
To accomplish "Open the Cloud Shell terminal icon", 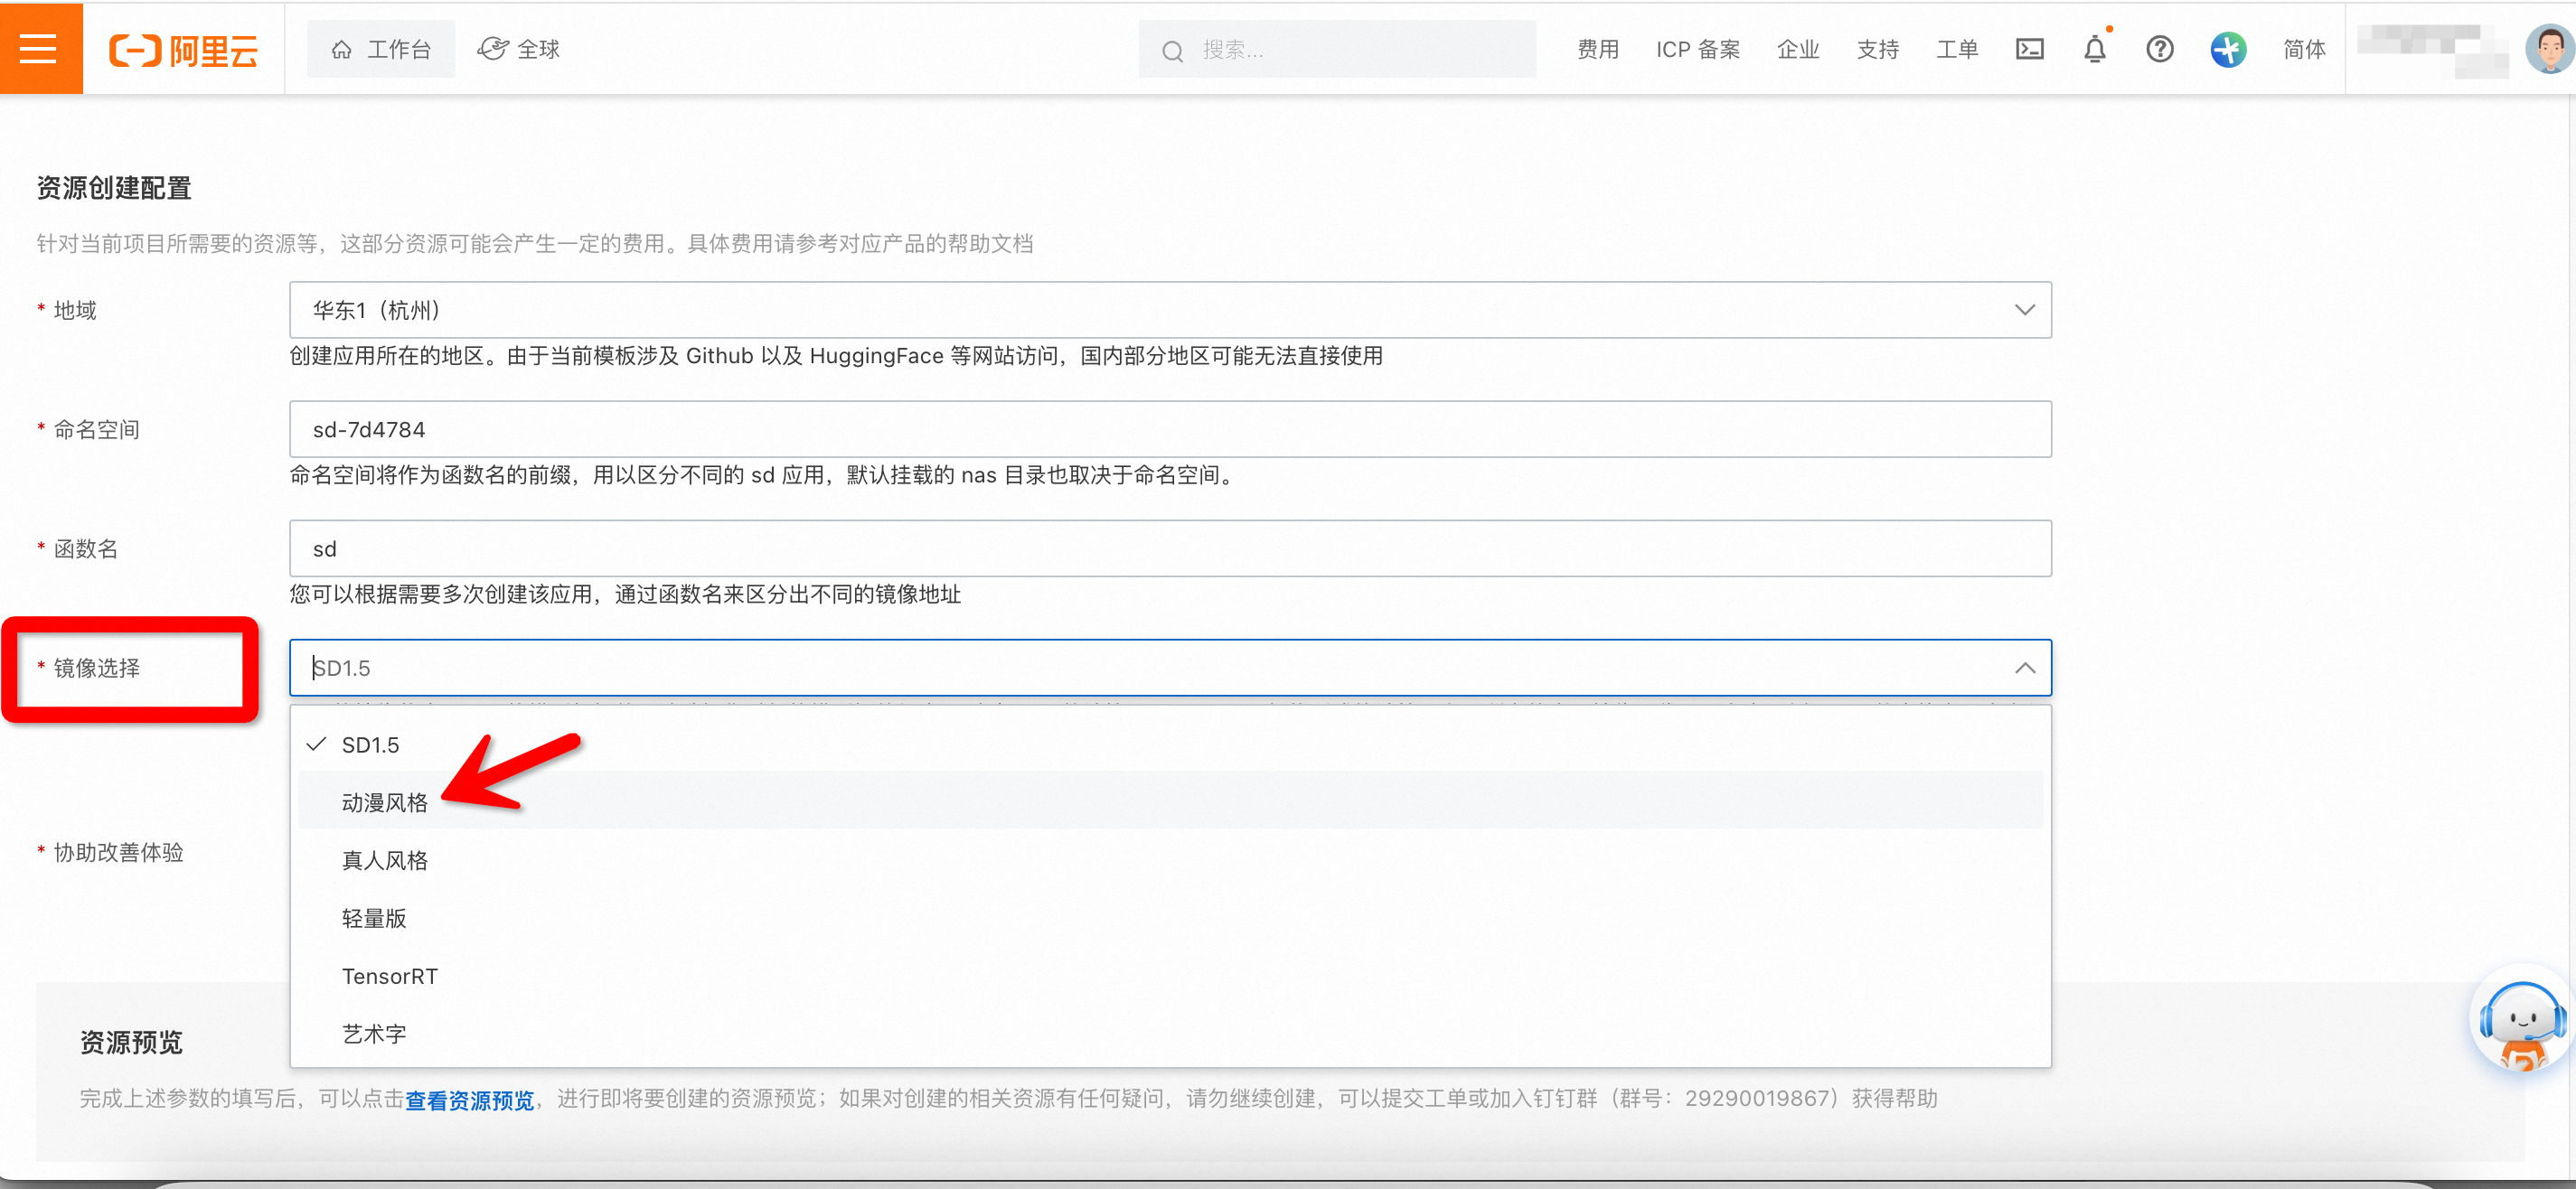I will (2029, 49).
